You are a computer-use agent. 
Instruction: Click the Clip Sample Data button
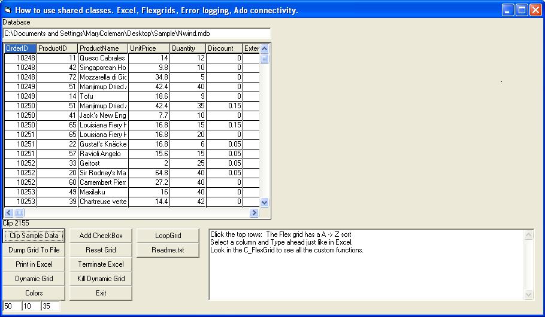coord(34,236)
